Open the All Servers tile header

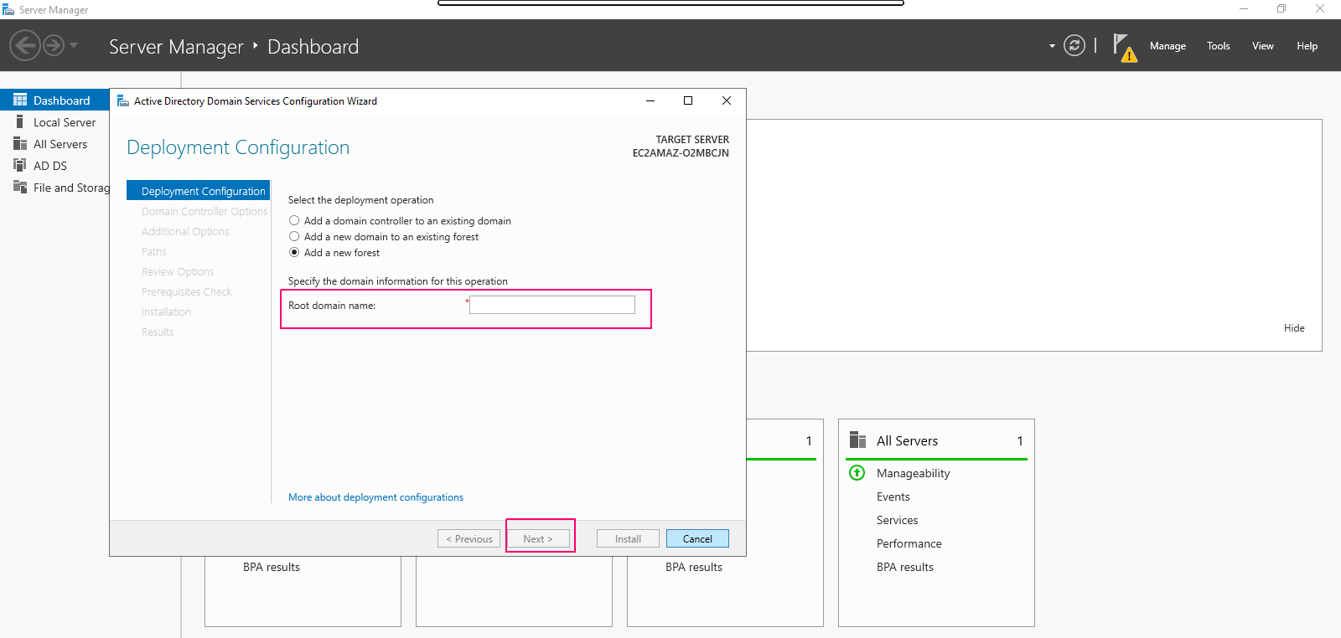[x=936, y=440]
